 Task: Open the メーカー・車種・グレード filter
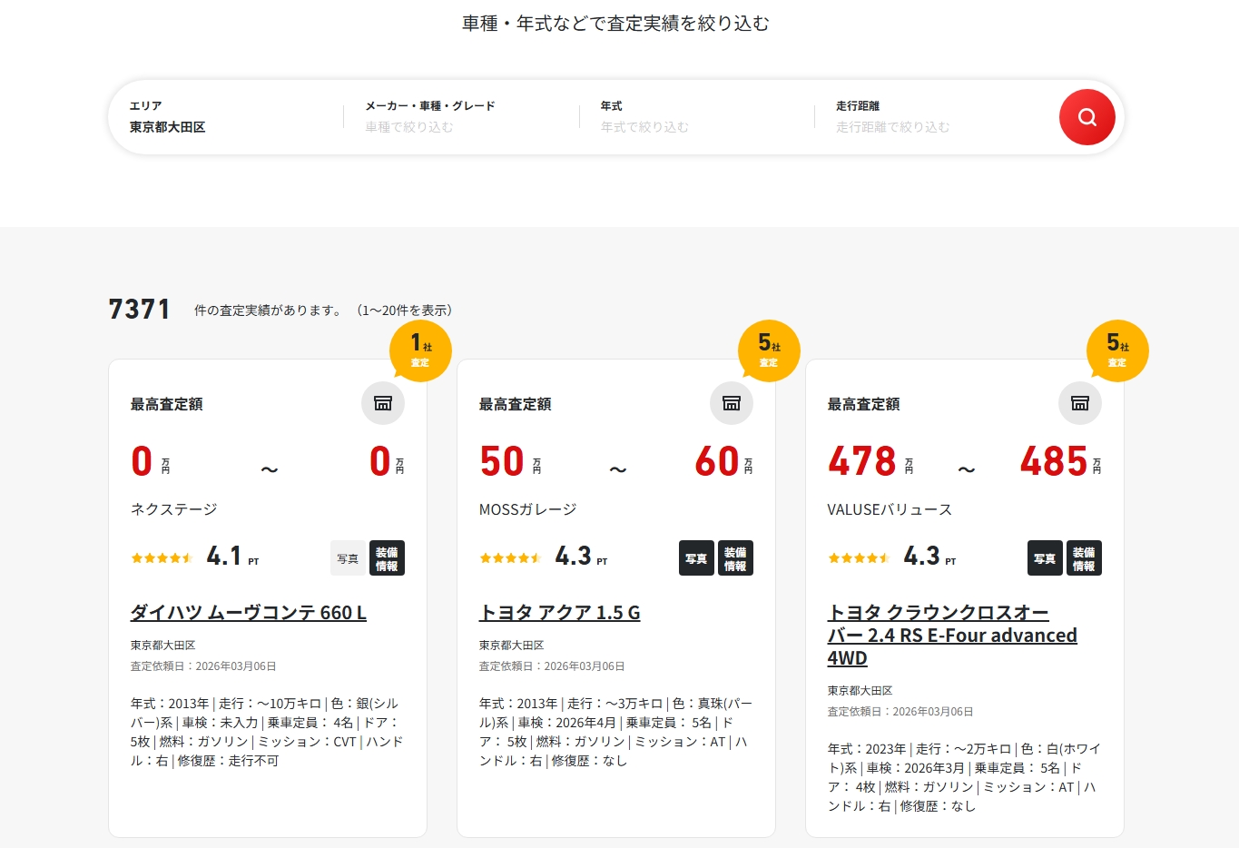point(461,117)
